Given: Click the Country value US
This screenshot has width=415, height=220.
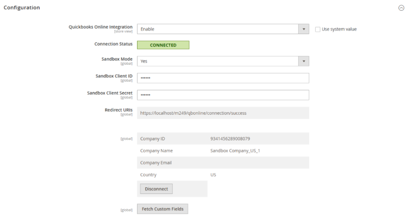Looking at the screenshot, I should (213, 175).
